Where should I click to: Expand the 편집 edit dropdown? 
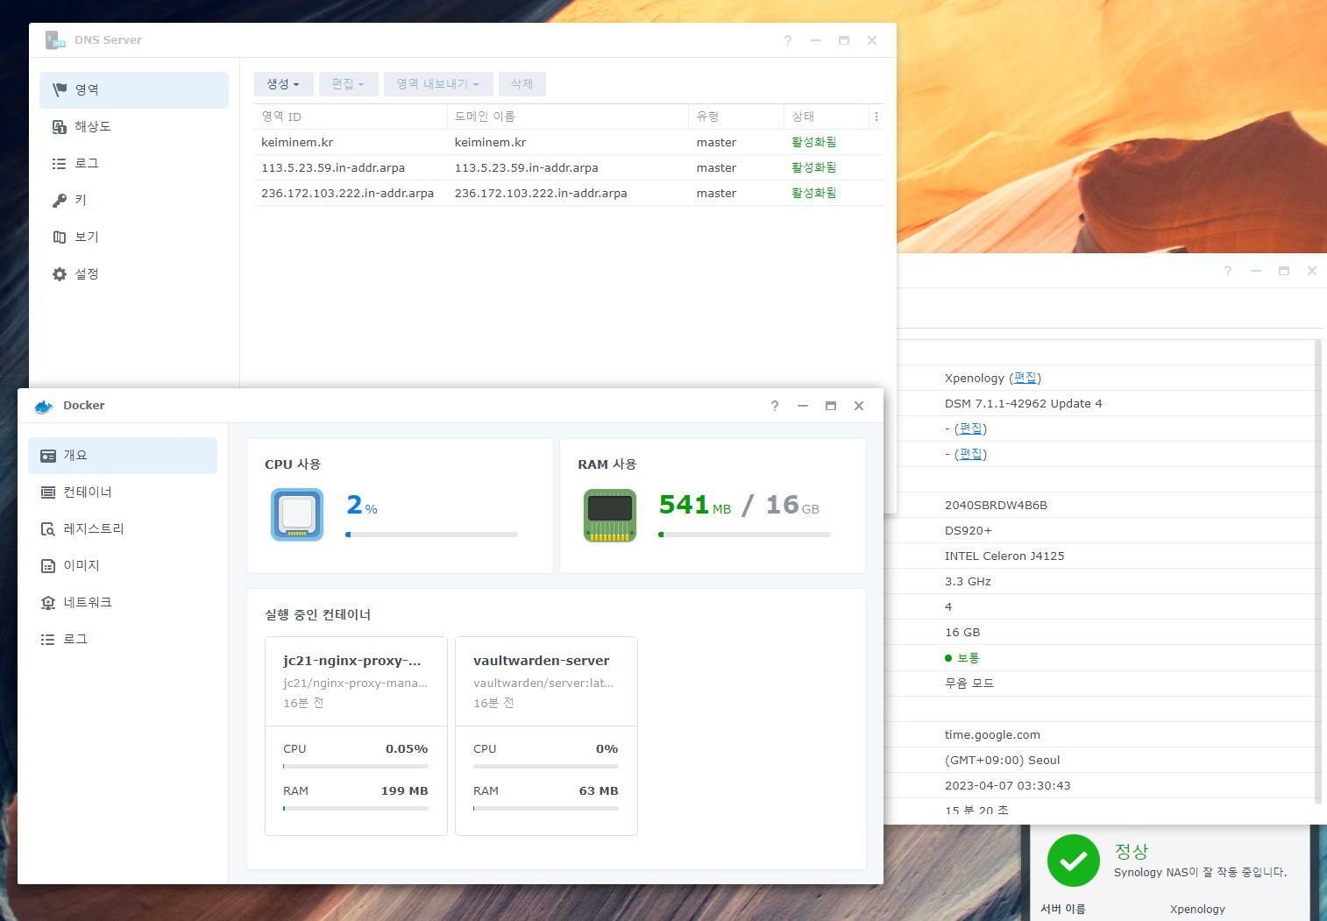[348, 84]
